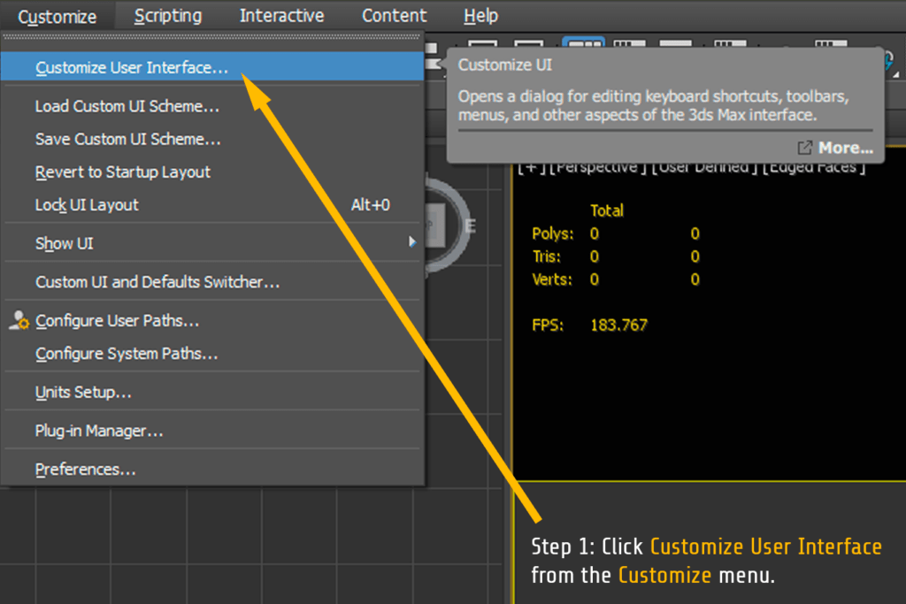Expand the Show UI submenu
Viewport: 906px width, 604px height.
212,243
